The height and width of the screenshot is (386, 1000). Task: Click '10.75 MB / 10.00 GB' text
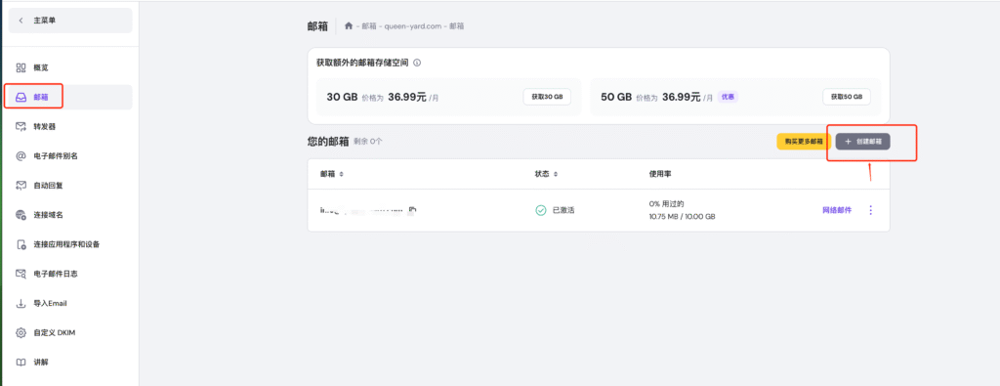tap(682, 217)
